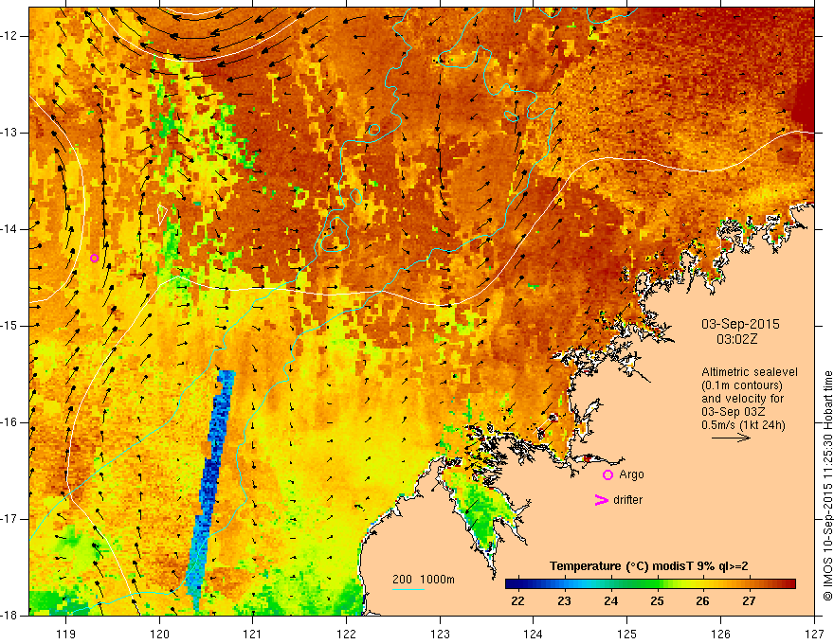The height and width of the screenshot is (644, 834).
Task: Click the 'Temperature (°C) modisT 9% ql>=2' title
Action: pos(649,566)
